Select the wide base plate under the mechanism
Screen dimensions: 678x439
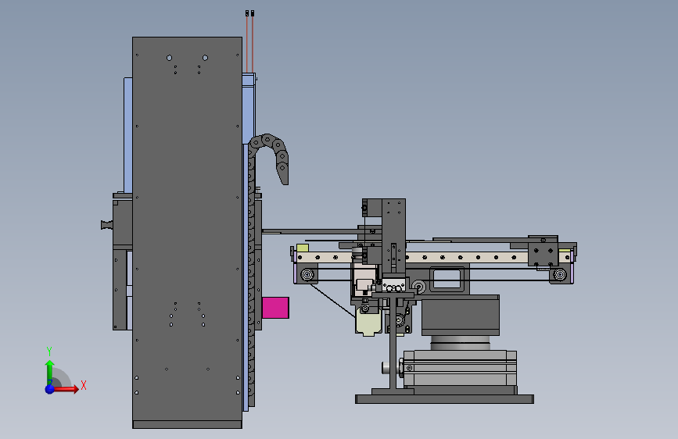click(444, 399)
